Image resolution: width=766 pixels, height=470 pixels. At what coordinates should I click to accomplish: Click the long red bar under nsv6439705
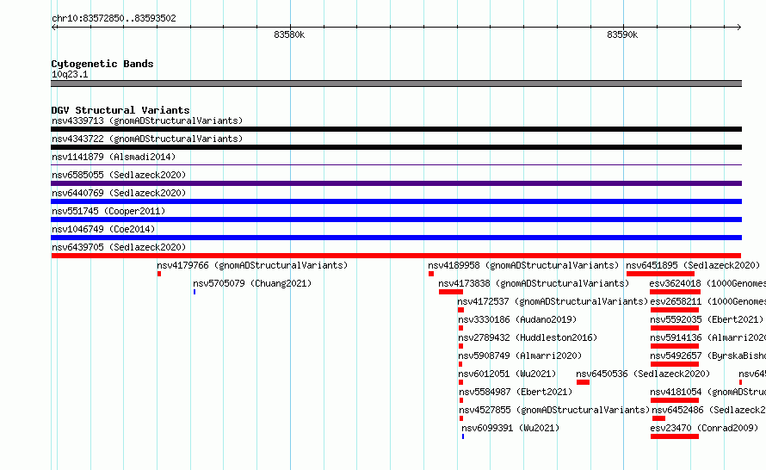(396, 256)
